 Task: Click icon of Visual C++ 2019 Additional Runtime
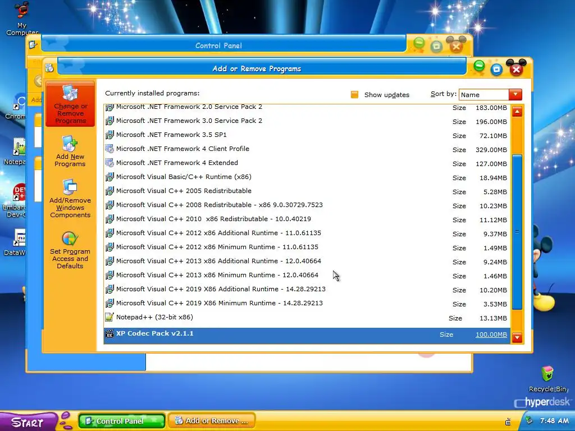109,289
